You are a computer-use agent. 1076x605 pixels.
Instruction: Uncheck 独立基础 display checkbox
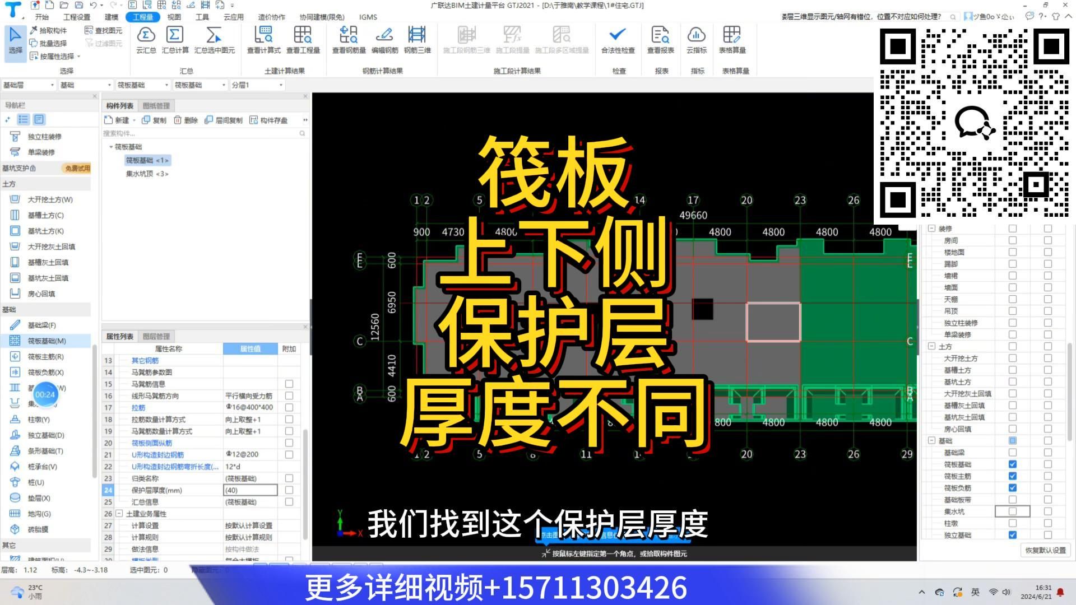1012,534
